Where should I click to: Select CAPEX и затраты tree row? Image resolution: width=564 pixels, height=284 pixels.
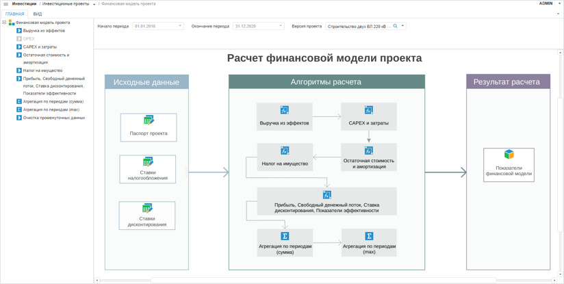pos(40,47)
